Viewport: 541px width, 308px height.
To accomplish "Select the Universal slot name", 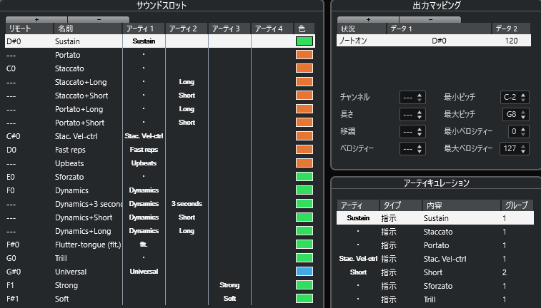I will click(x=71, y=272).
